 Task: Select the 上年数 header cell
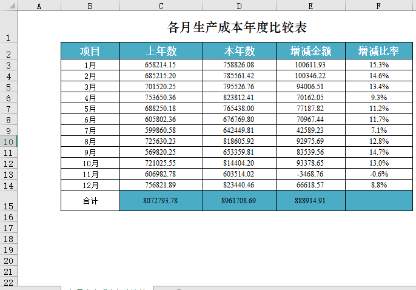click(161, 51)
